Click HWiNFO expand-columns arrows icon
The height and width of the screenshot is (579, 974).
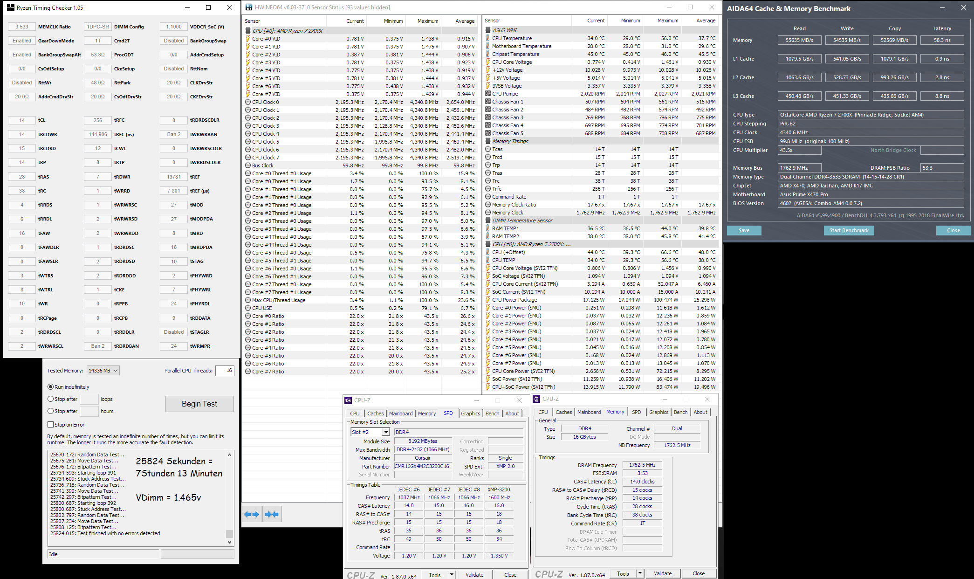click(x=252, y=514)
